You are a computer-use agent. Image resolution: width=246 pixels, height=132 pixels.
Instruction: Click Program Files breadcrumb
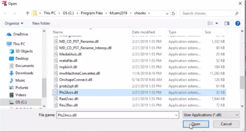pyautogui.click(x=92, y=13)
